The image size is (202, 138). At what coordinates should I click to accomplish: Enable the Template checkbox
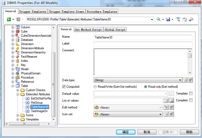(191, 94)
